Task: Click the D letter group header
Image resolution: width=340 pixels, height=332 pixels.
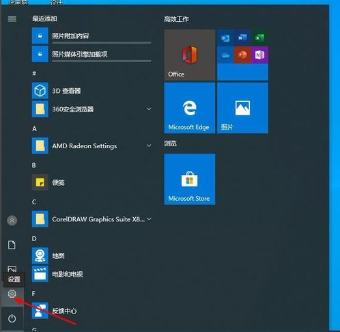Action: point(34,238)
